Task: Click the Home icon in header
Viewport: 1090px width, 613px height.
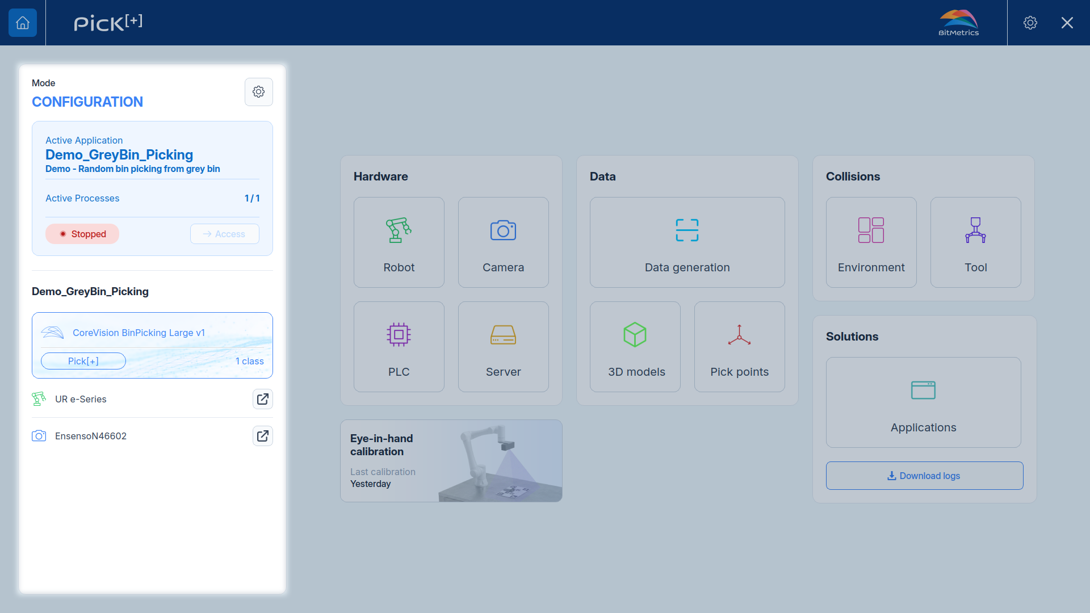Action: coord(23,23)
